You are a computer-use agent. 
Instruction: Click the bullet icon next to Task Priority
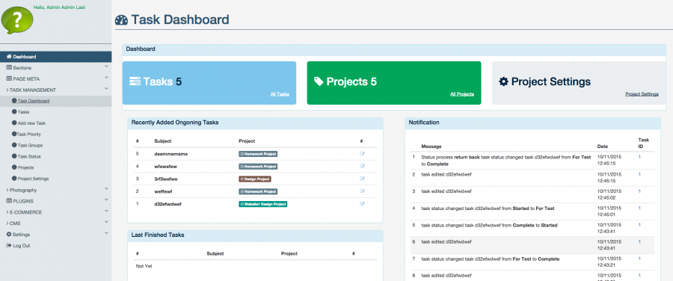(x=14, y=135)
